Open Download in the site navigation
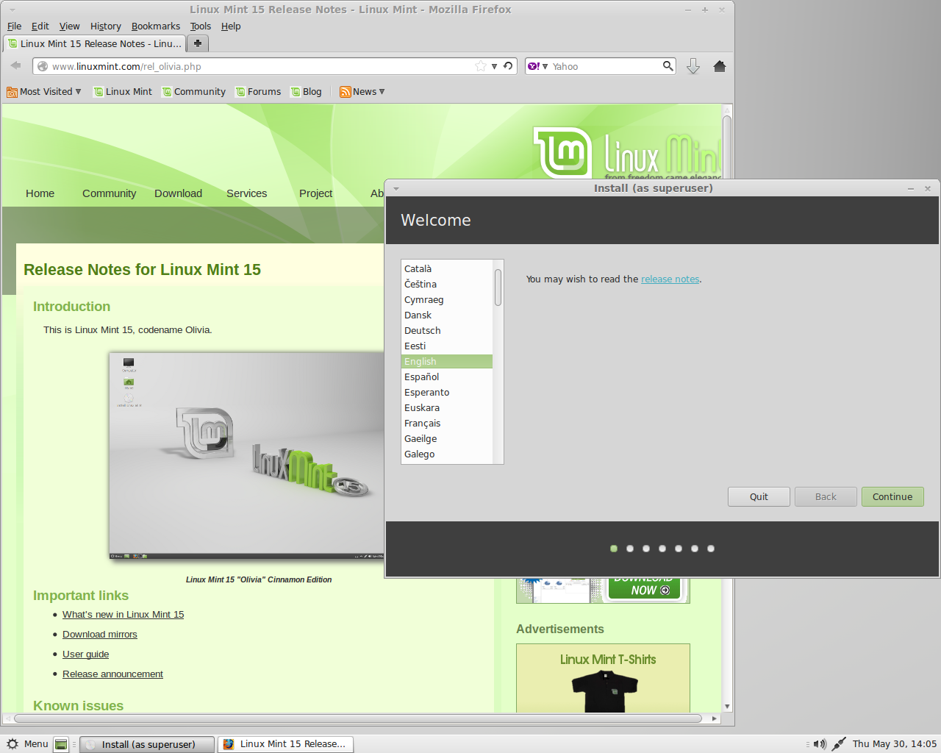 pyautogui.click(x=178, y=193)
